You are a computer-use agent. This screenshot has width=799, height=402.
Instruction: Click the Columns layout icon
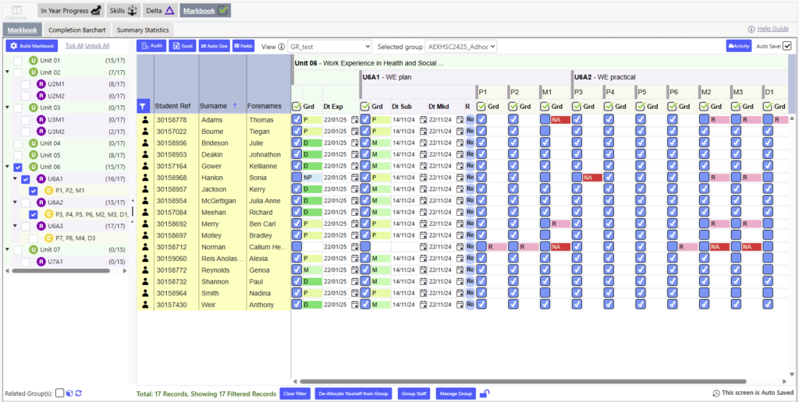17,9
